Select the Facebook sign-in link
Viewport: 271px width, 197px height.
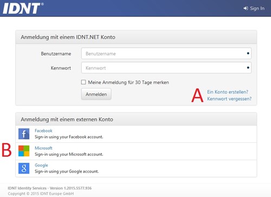[x=43, y=131]
